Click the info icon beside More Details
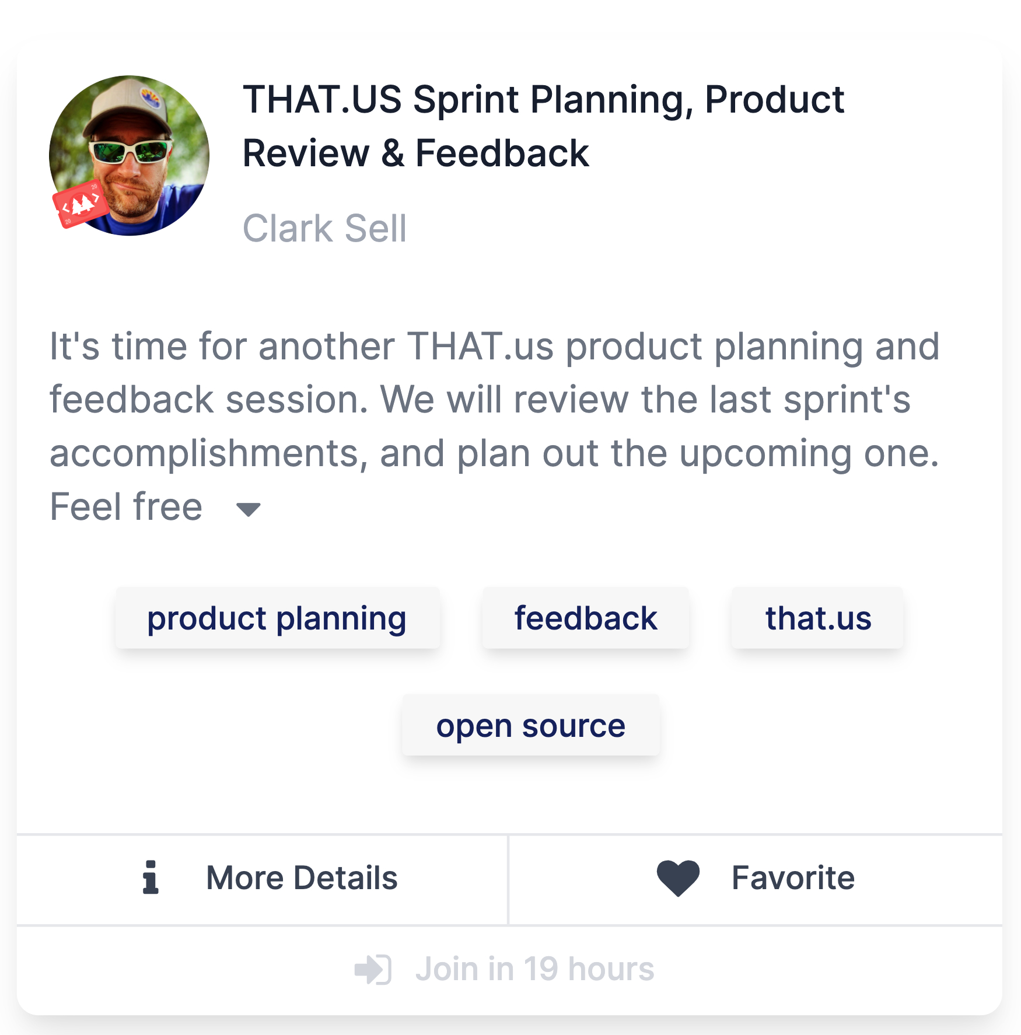The height and width of the screenshot is (1035, 1021). [151, 877]
